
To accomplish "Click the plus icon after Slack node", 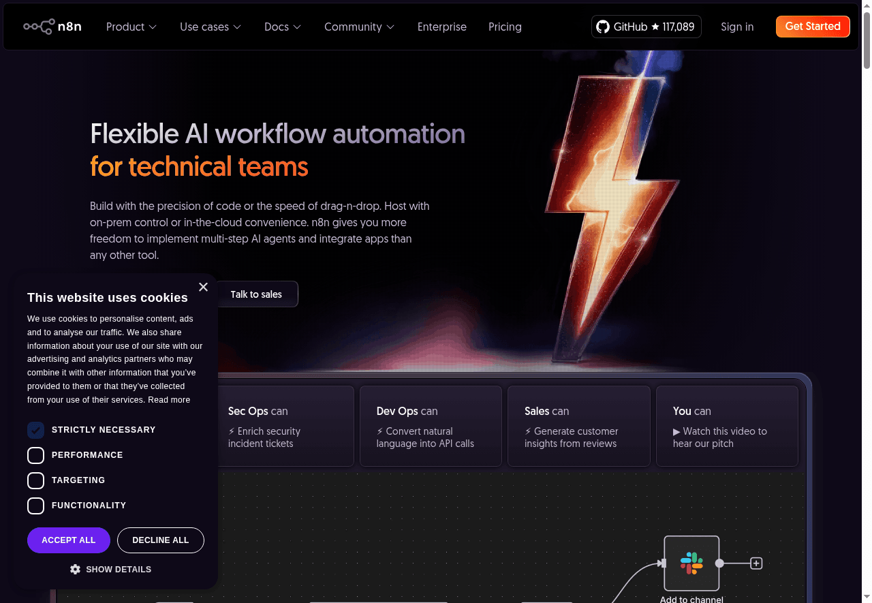I will pyautogui.click(x=756, y=563).
